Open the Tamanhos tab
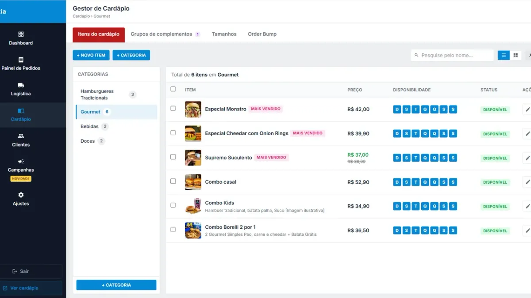531x298 pixels. (x=224, y=34)
